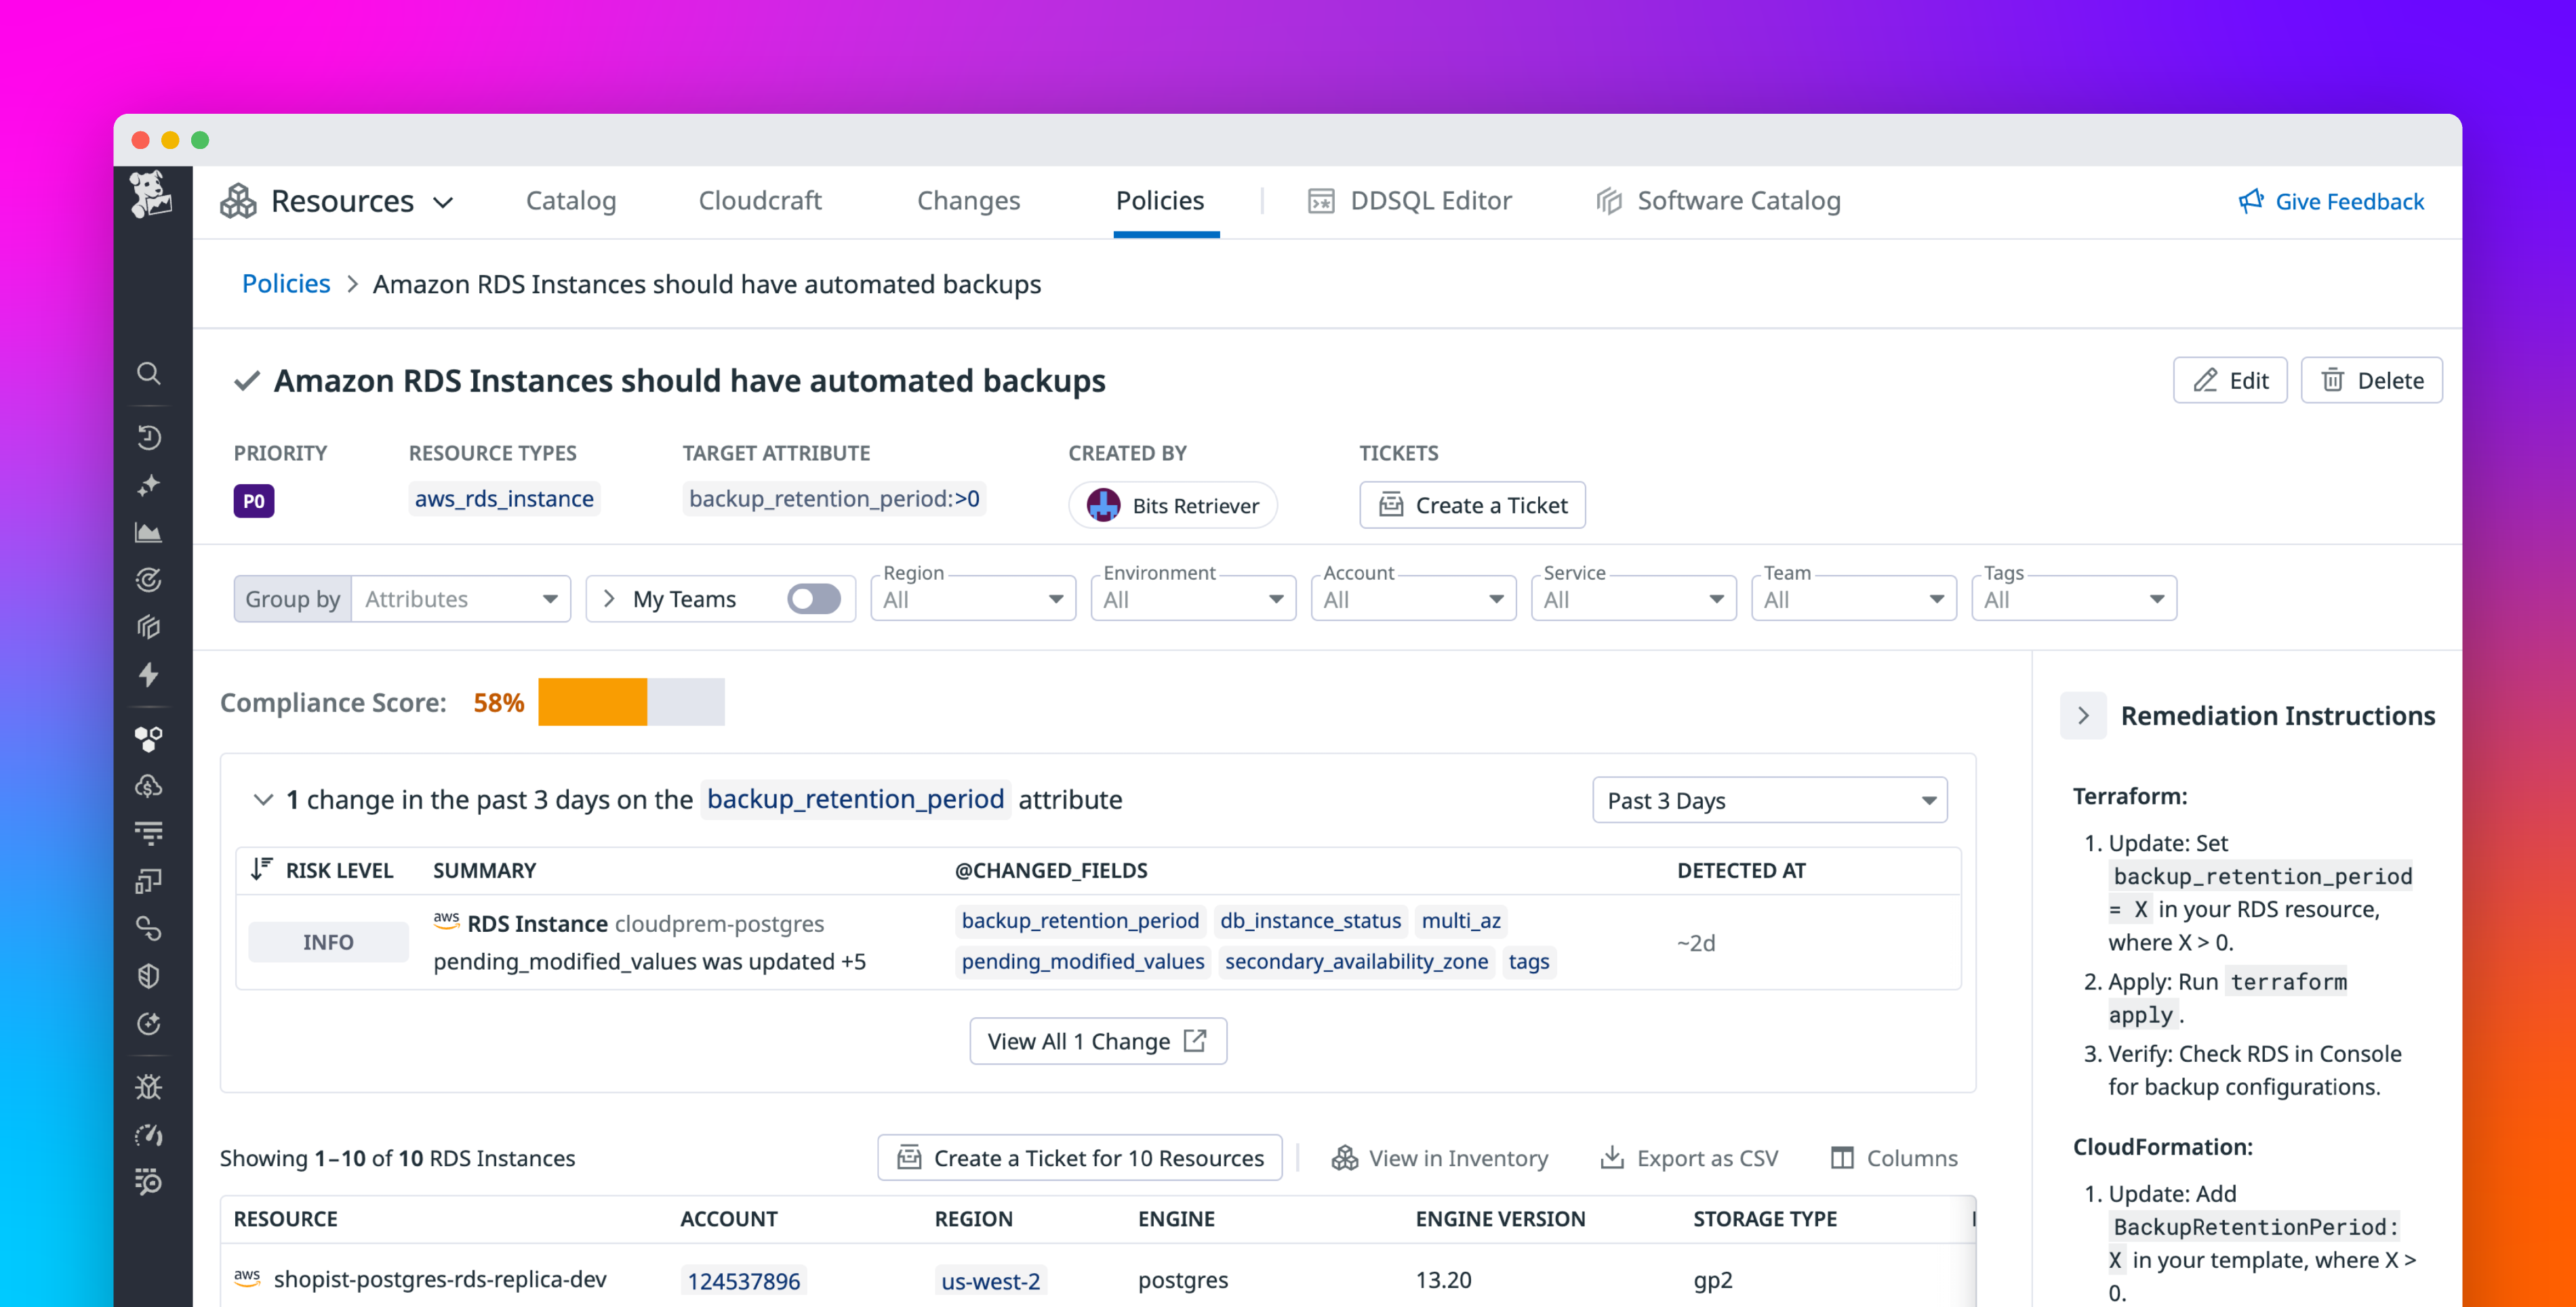Click the Dashboards sidebar icon
This screenshot has height=1307, width=2576.
point(150,880)
